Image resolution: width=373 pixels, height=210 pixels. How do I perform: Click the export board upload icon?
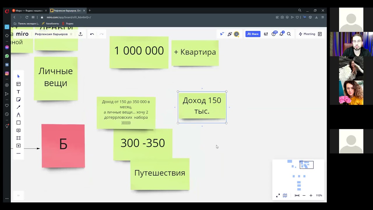tap(80, 34)
